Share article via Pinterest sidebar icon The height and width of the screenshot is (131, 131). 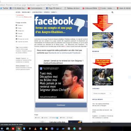[16, 33]
